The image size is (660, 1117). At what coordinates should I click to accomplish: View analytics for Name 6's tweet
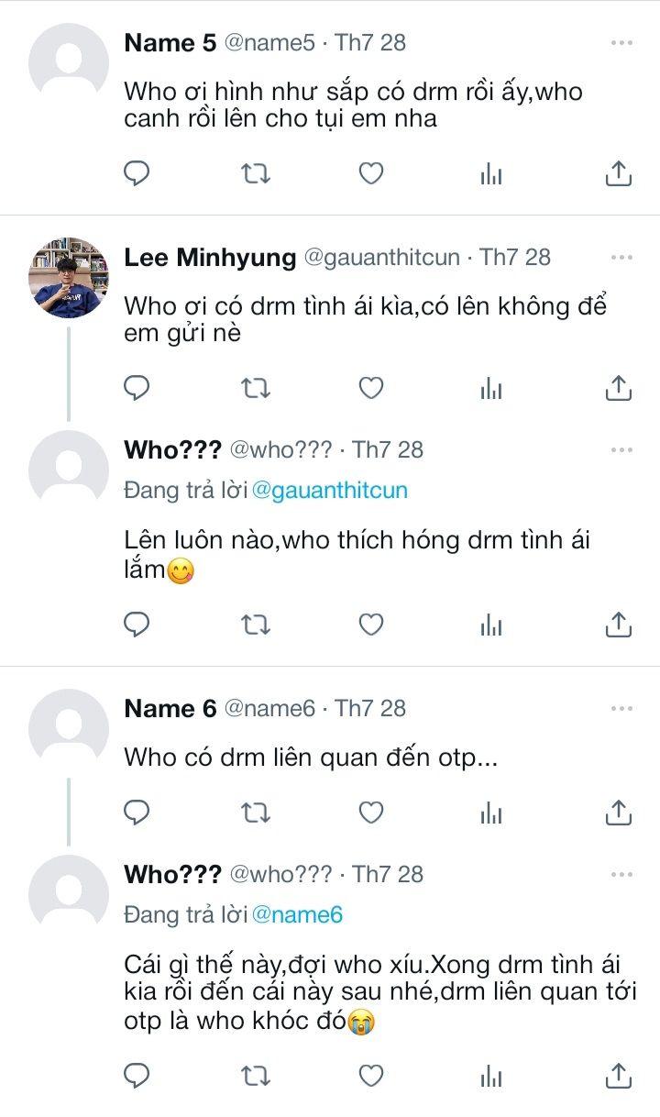[x=491, y=812]
